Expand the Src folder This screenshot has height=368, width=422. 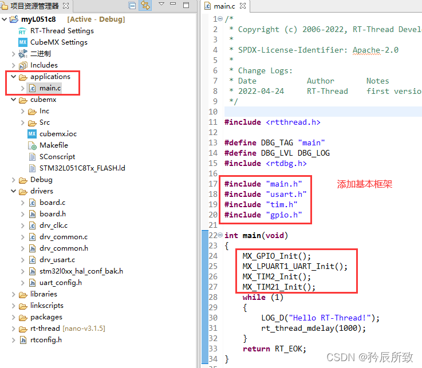(x=22, y=123)
